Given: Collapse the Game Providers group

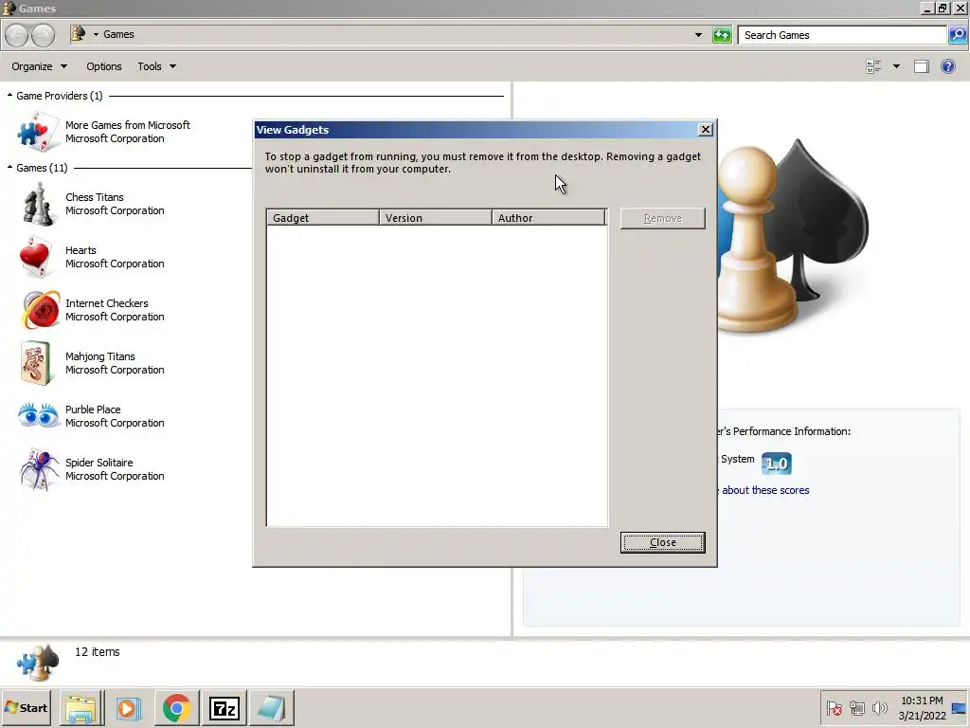Looking at the screenshot, I should [x=9, y=96].
